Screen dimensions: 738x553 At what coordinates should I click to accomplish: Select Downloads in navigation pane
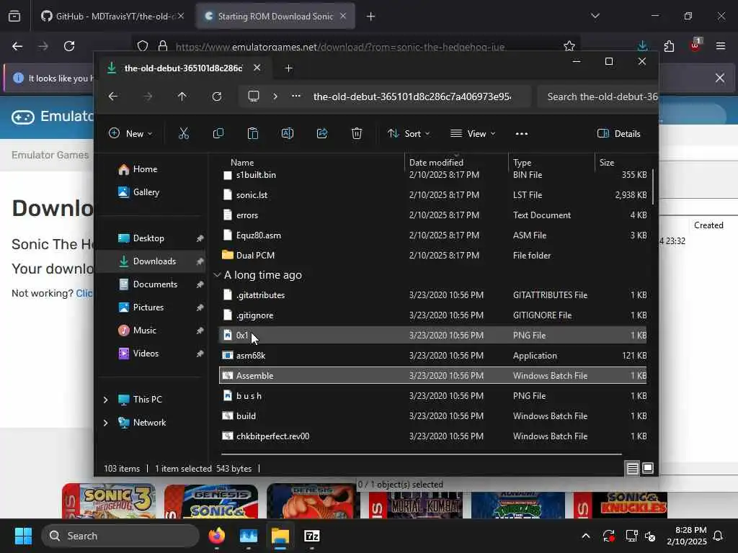(151, 261)
